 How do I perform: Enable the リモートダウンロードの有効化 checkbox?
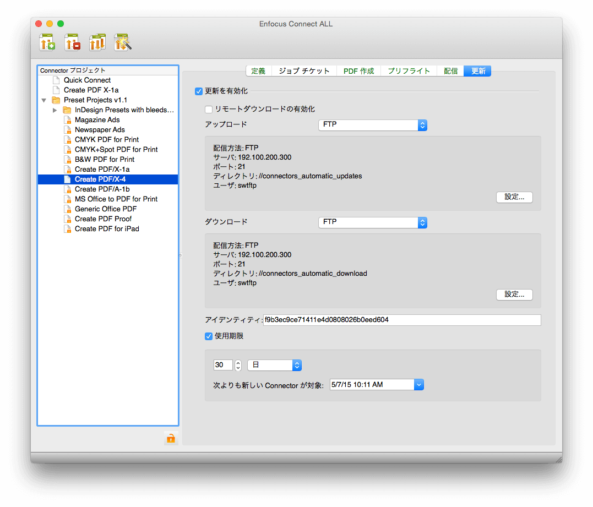click(x=208, y=109)
